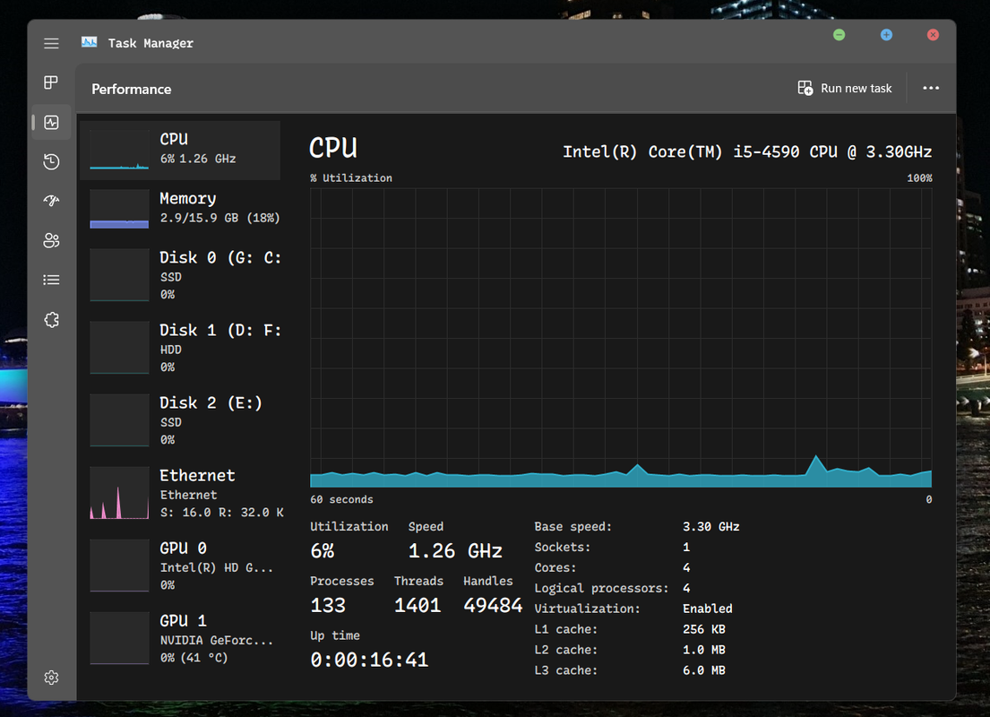The image size is (990, 717).
Task: Click the Virtualization Enabled value
Action: 707,609
